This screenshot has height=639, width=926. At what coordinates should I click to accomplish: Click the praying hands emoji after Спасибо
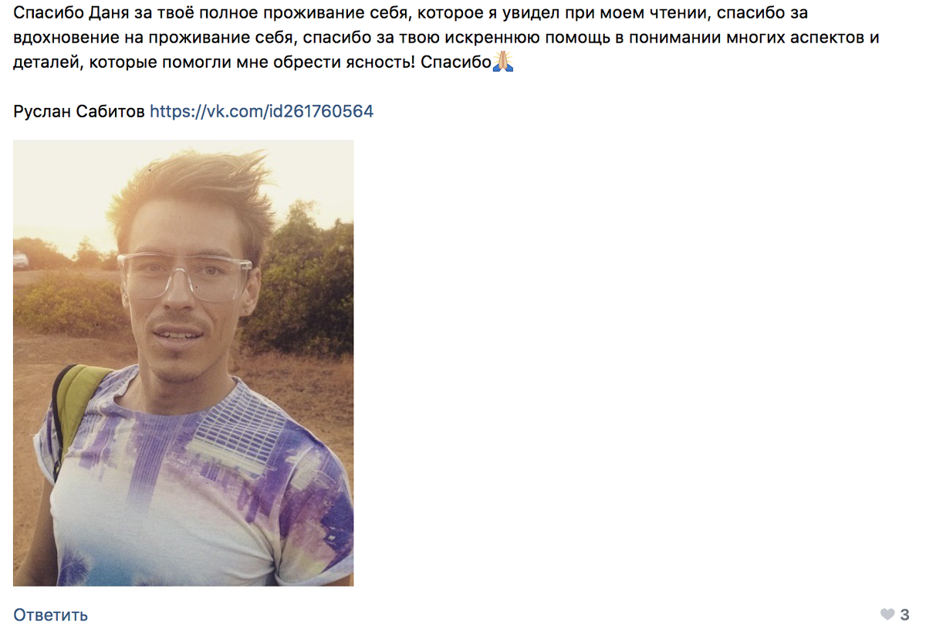coord(503,63)
